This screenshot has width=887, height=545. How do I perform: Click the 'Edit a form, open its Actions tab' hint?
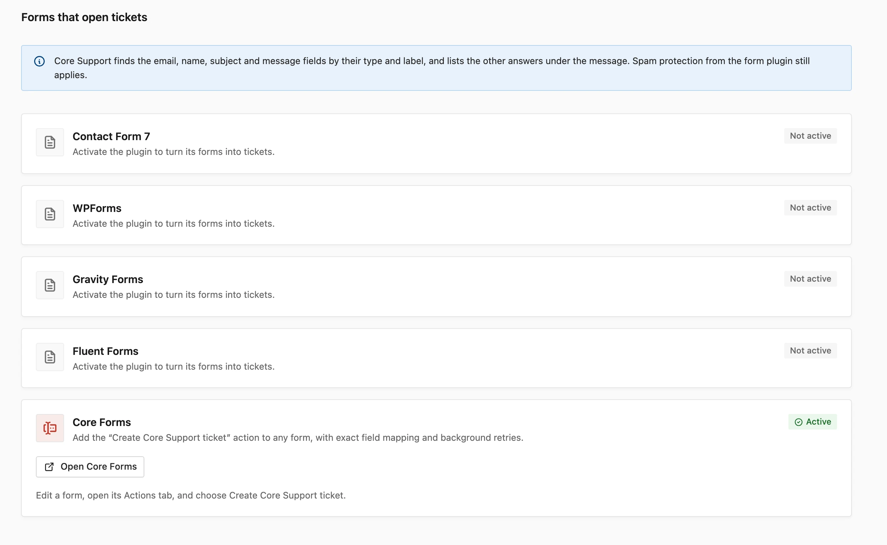click(191, 495)
